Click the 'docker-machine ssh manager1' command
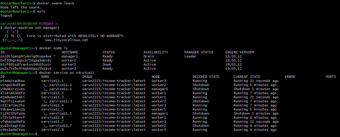 (x=32, y=28)
